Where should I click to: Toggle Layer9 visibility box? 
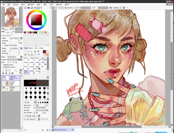[x=4, y=82]
